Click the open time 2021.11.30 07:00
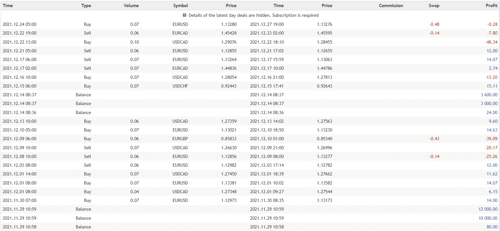The width and height of the screenshot is (500, 231). coord(19,200)
